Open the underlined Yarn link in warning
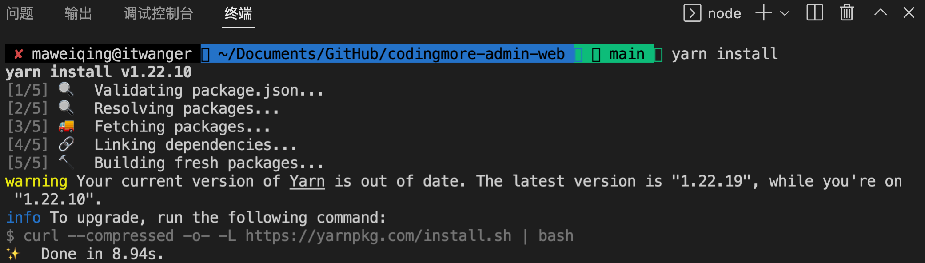The image size is (925, 263). 307,181
